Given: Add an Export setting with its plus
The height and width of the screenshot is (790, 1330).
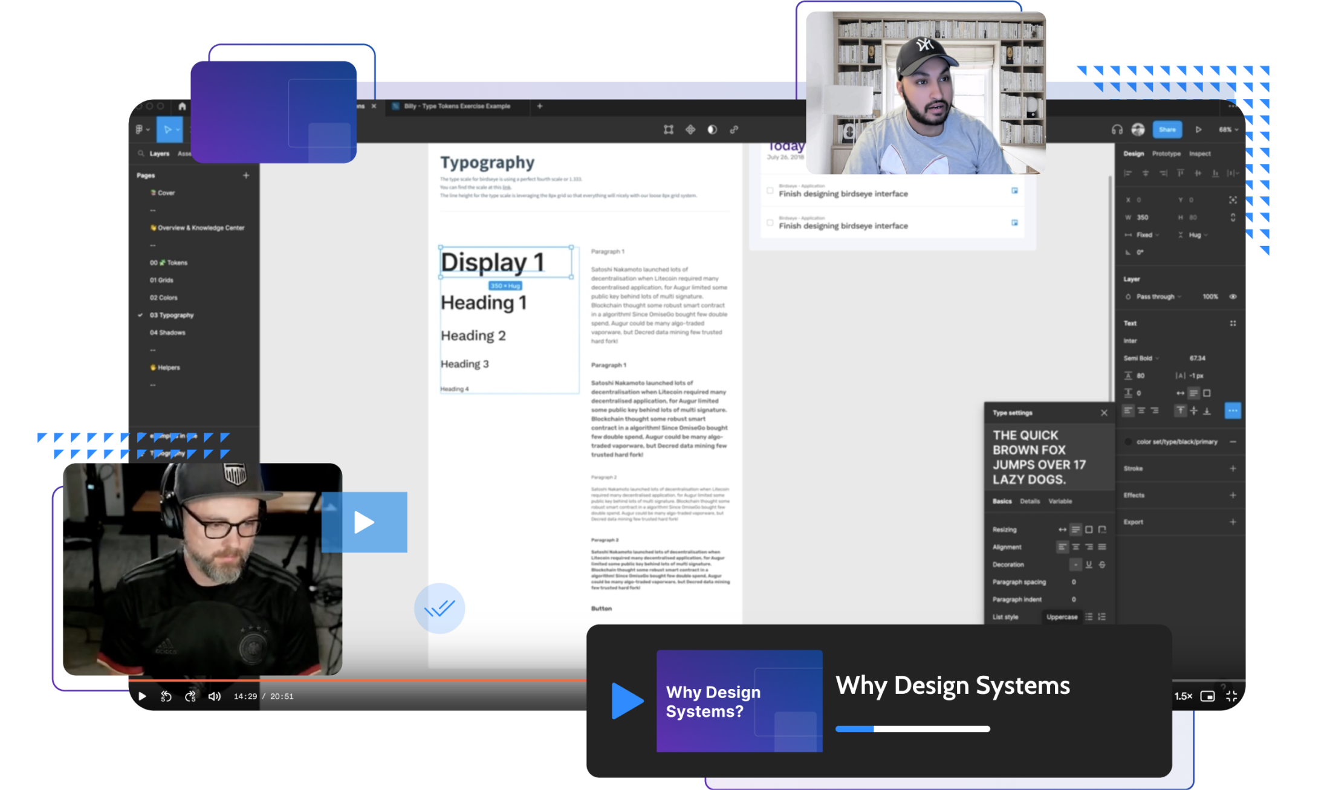Looking at the screenshot, I should pyautogui.click(x=1233, y=522).
